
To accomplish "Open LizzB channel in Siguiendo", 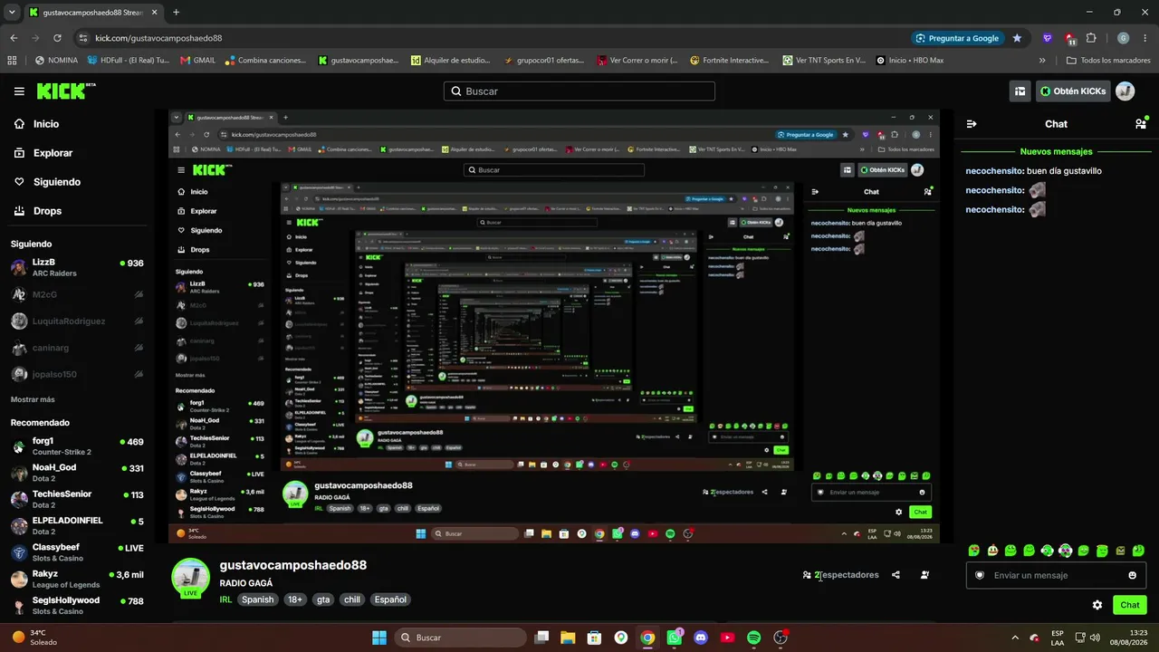I will [77, 267].
